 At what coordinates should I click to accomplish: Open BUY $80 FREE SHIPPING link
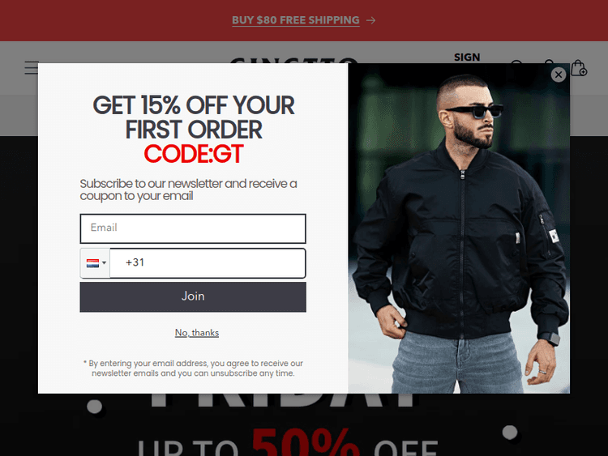[x=295, y=20]
